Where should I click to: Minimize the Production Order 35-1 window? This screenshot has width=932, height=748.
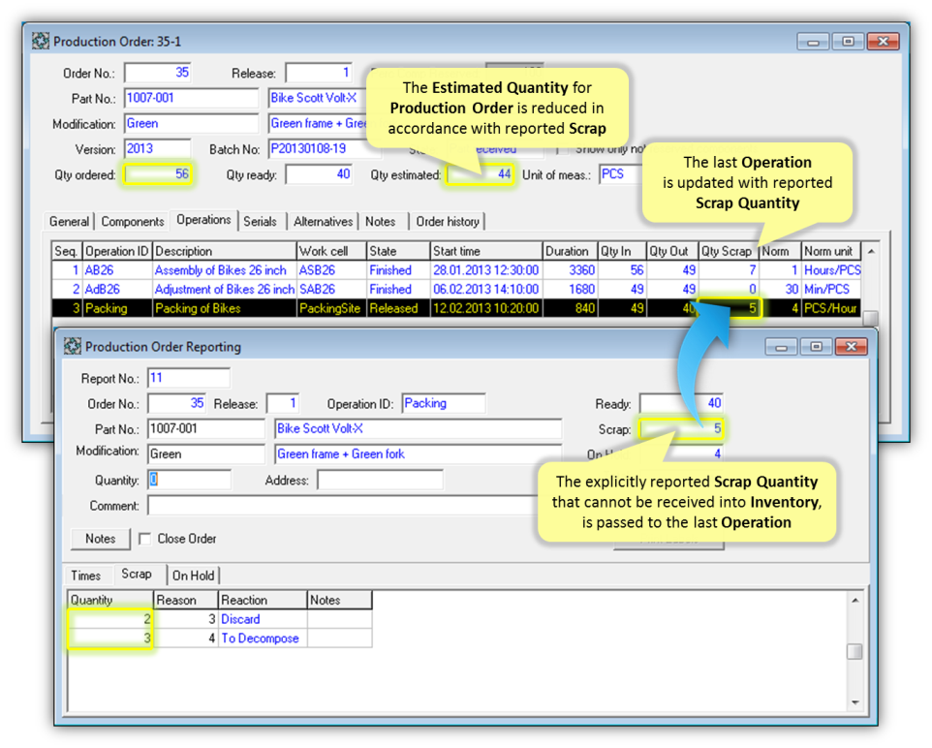coord(813,41)
